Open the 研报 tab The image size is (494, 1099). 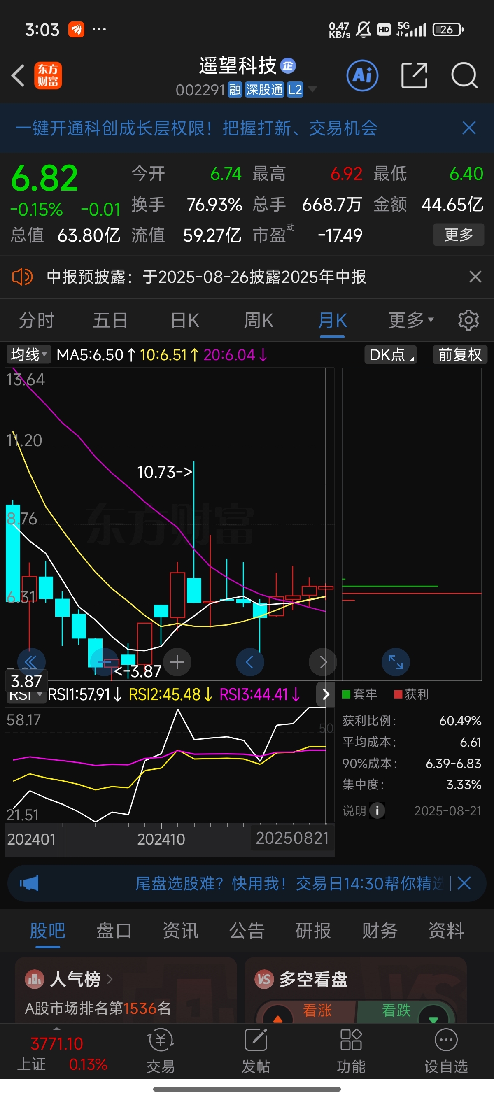[x=313, y=931]
